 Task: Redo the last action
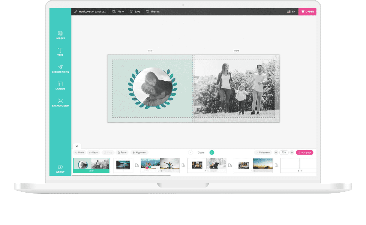coord(94,152)
